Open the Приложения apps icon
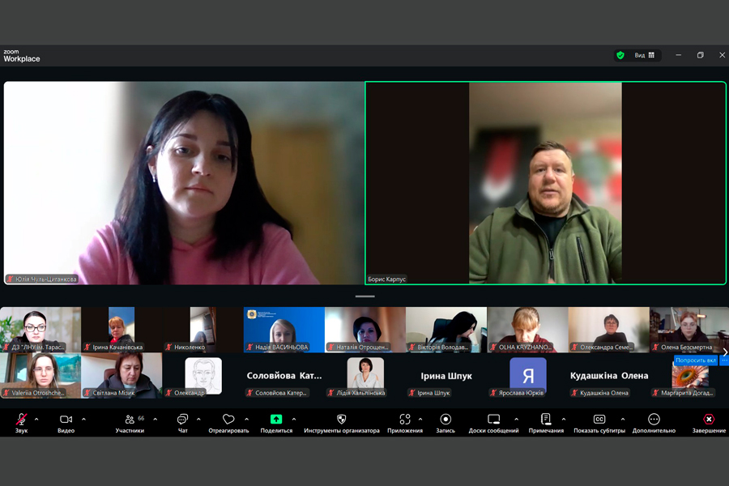 (405, 423)
